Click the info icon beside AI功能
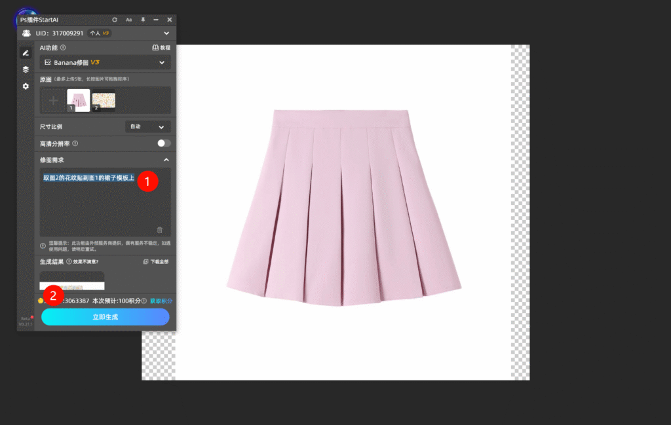The width and height of the screenshot is (671, 425). [63, 48]
